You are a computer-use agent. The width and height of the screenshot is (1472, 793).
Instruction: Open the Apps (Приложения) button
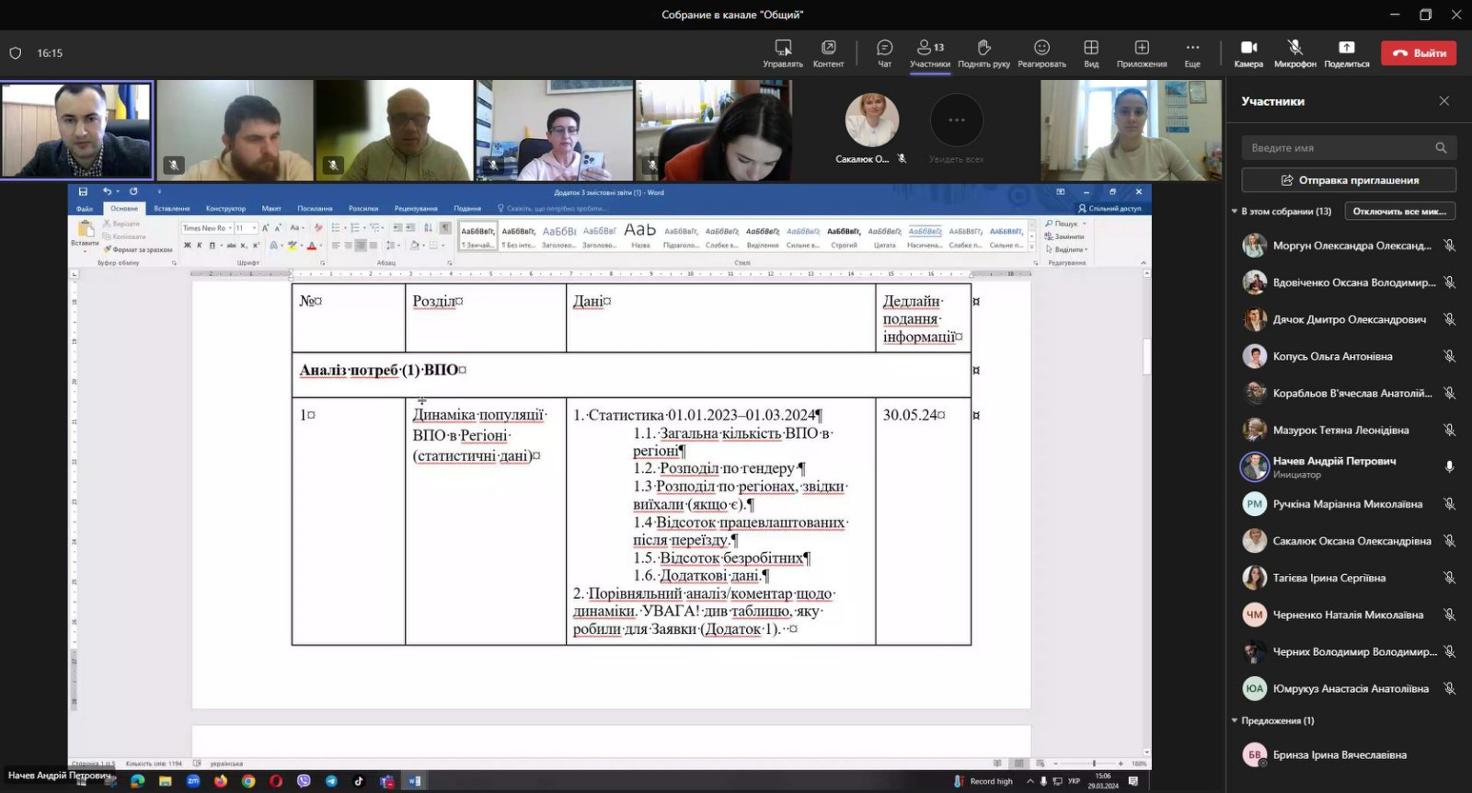point(1142,53)
